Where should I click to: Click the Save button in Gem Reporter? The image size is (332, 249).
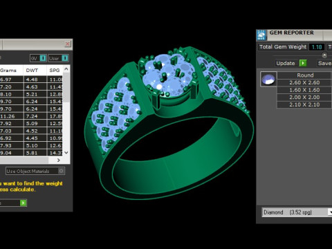tap(324, 63)
